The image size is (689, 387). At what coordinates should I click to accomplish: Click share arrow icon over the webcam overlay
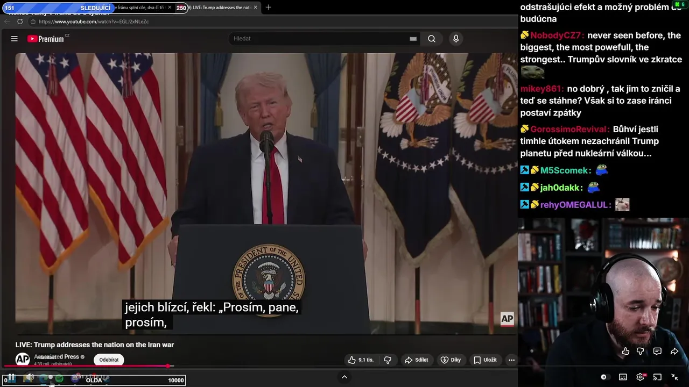point(674,351)
